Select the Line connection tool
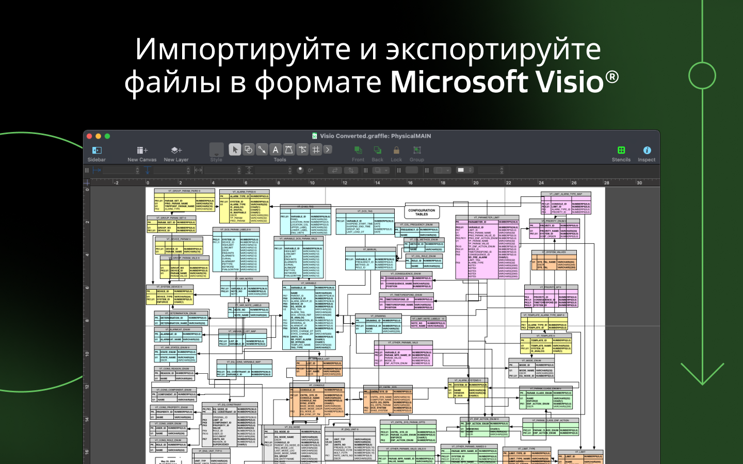The width and height of the screenshot is (743, 464). [262, 150]
